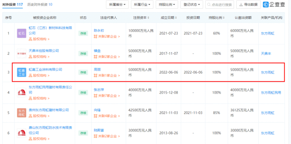Click the 虹嘉工业 blue company logo
The width and height of the screenshot is (291, 144).
pyautogui.click(x=22, y=72)
